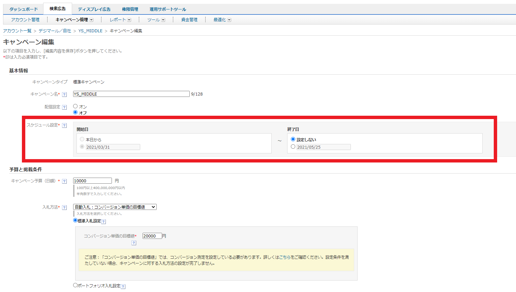Open help icon beside キャンペーン名
Screen dimensions: 516x292
64,95
